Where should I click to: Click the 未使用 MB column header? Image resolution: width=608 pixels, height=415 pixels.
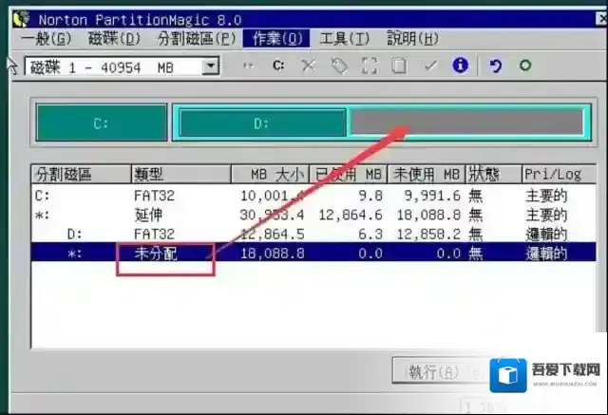click(427, 175)
